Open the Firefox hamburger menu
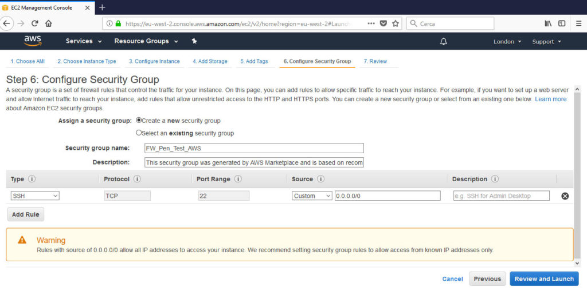The height and width of the screenshot is (291, 587). point(579,23)
